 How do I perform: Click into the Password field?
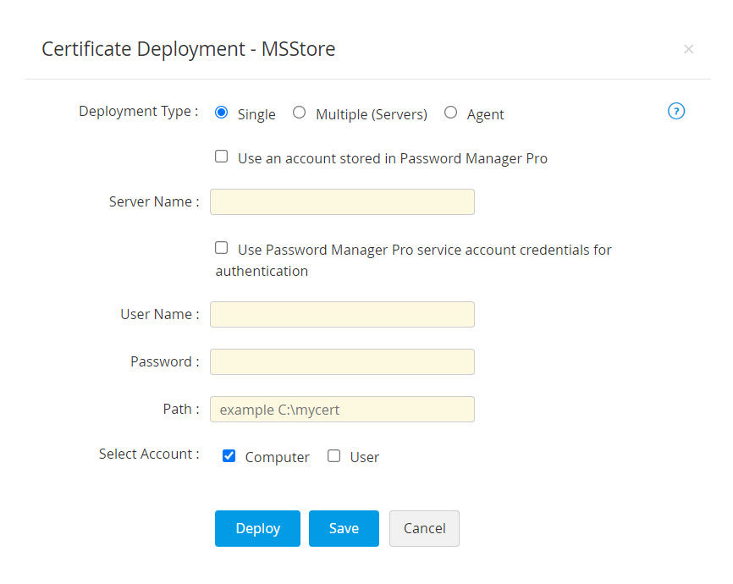(342, 362)
